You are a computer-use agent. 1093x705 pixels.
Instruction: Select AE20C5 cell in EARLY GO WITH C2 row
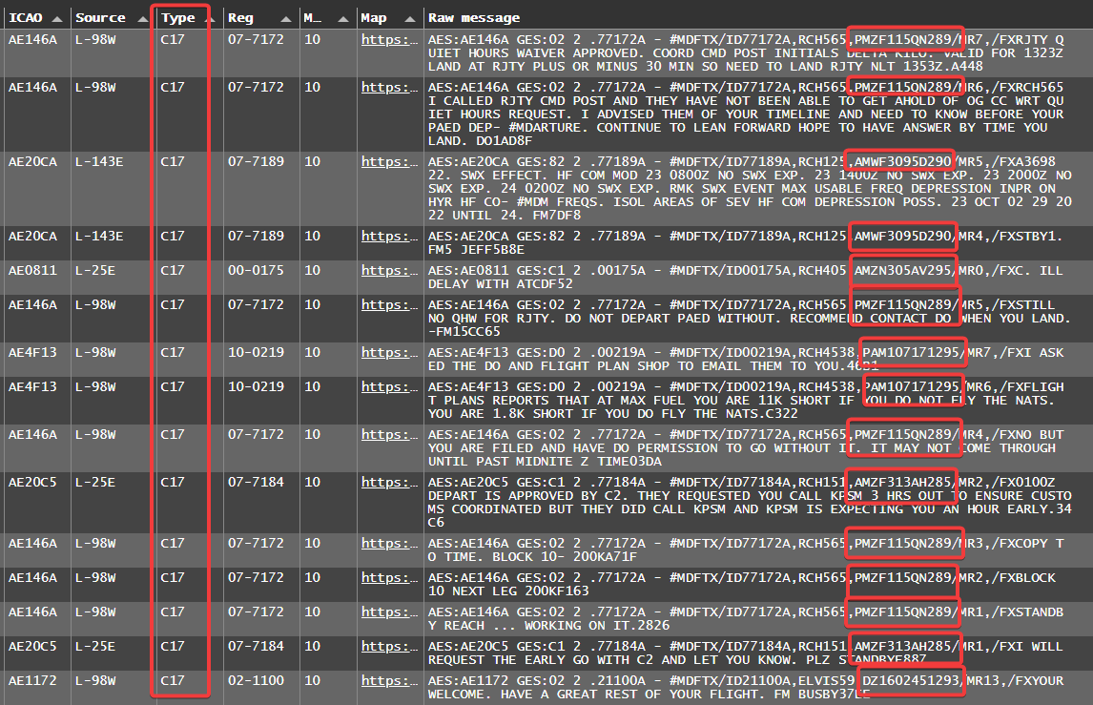pos(32,647)
